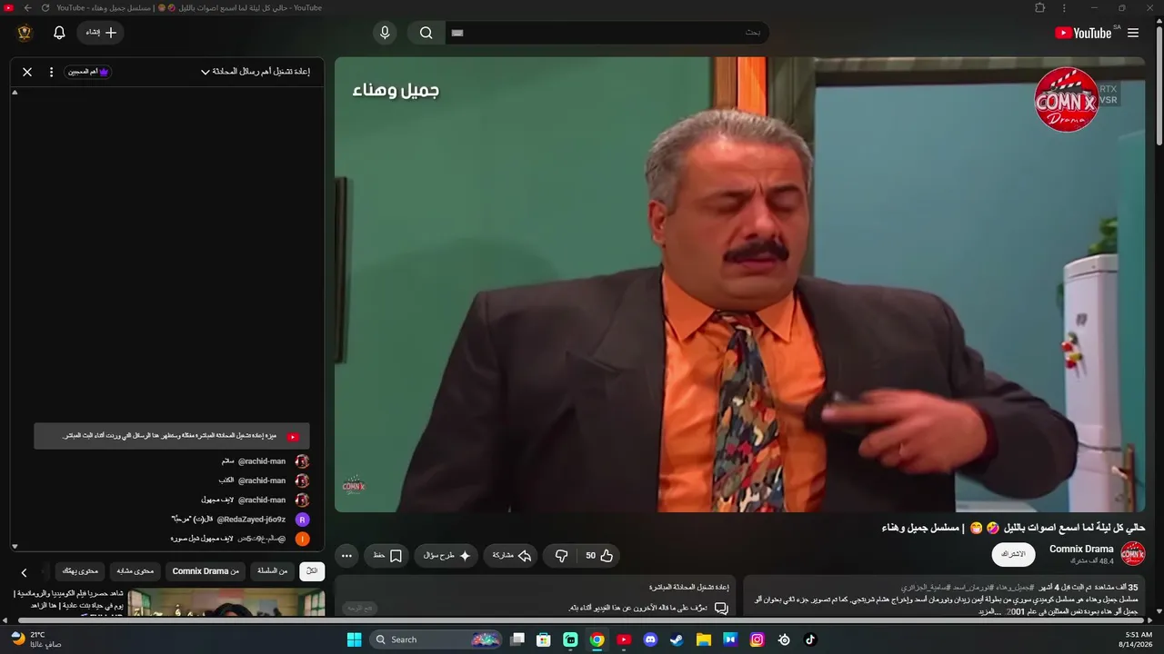Show more filter chips with arrow
The image size is (1164, 654).
coord(25,572)
